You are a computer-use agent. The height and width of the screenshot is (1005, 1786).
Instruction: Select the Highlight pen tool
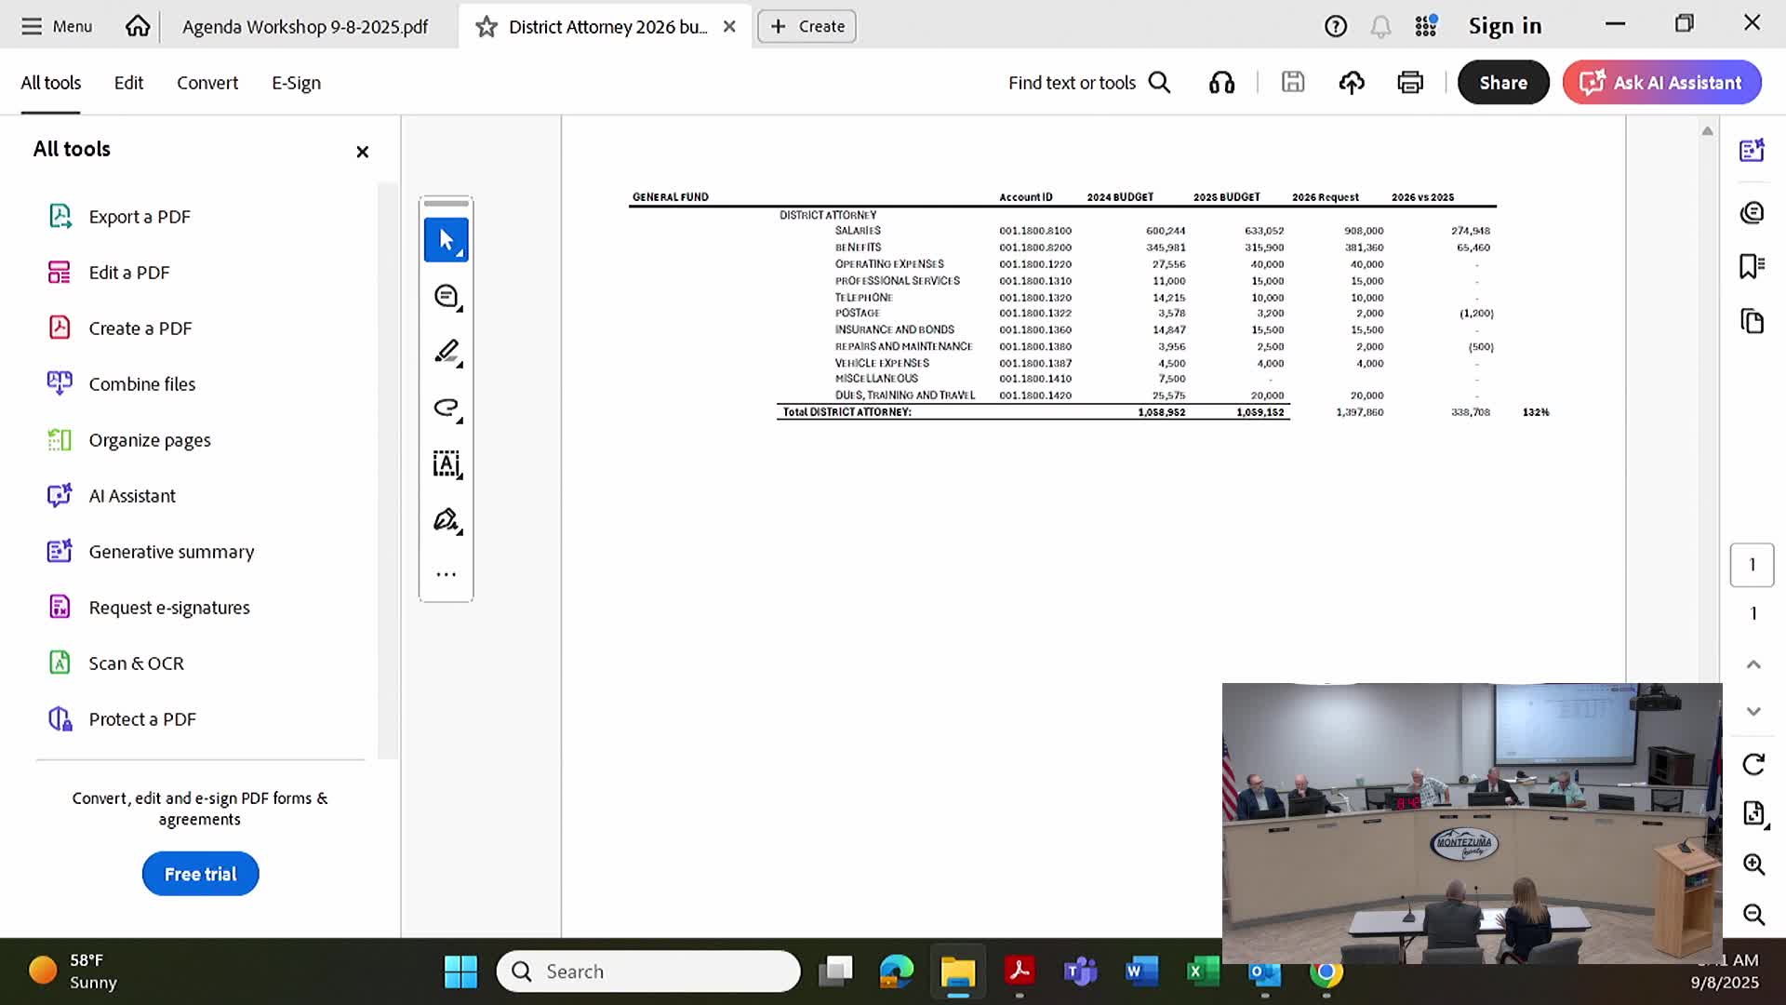446,352
